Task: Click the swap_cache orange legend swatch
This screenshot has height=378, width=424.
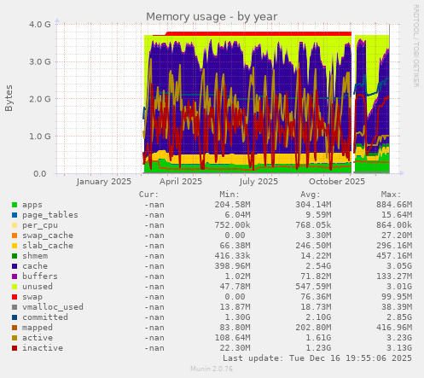Action: pos(15,236)
